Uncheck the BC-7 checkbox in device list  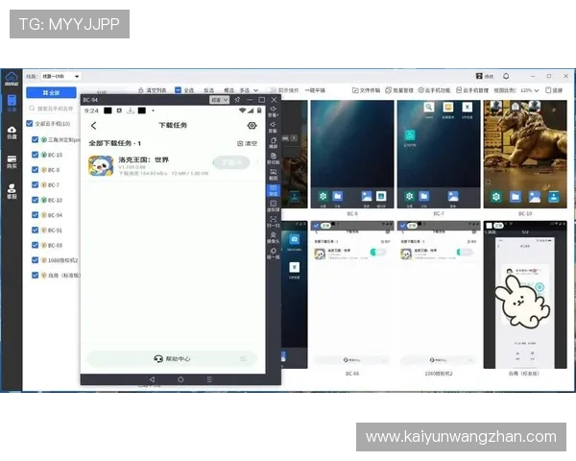click(x=35, y=185)
